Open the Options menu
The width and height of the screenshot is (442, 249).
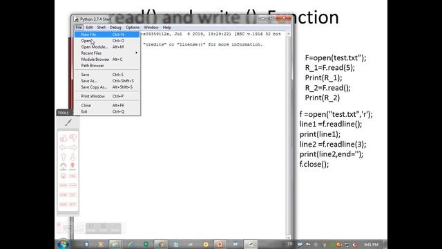coord(133,28)
